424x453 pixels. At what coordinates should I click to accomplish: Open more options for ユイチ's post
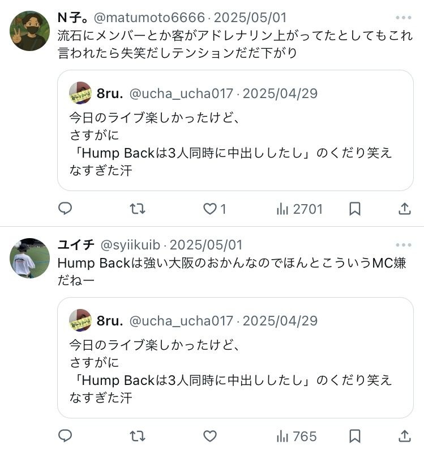coord(404,245)
